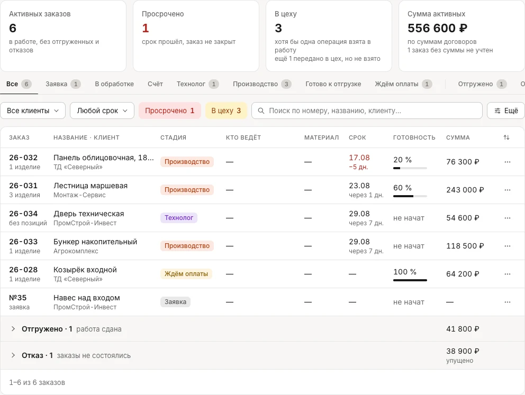
Task: Switch to the Производство tab
Action: click(262, 84)
